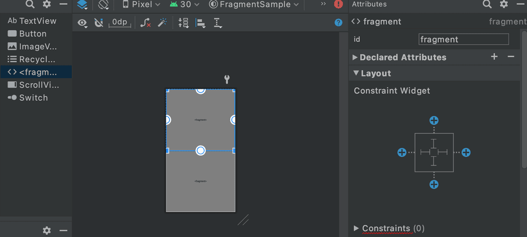Open the design surface layers selector
This screenshot has width=527, height=237.
point(82,5)
